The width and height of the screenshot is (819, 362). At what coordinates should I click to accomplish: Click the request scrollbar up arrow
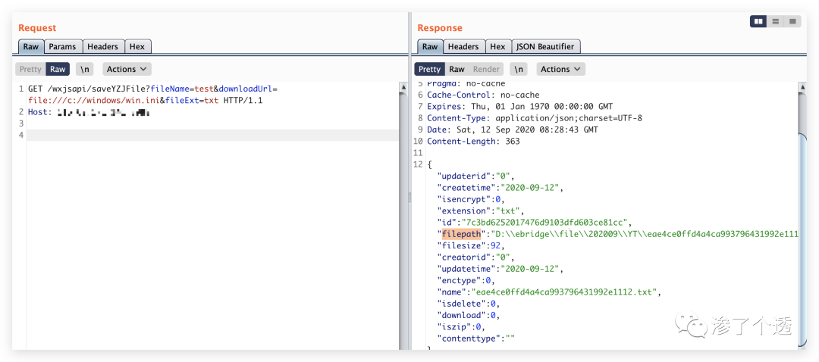pyautogui.click(x=403, y=87)
